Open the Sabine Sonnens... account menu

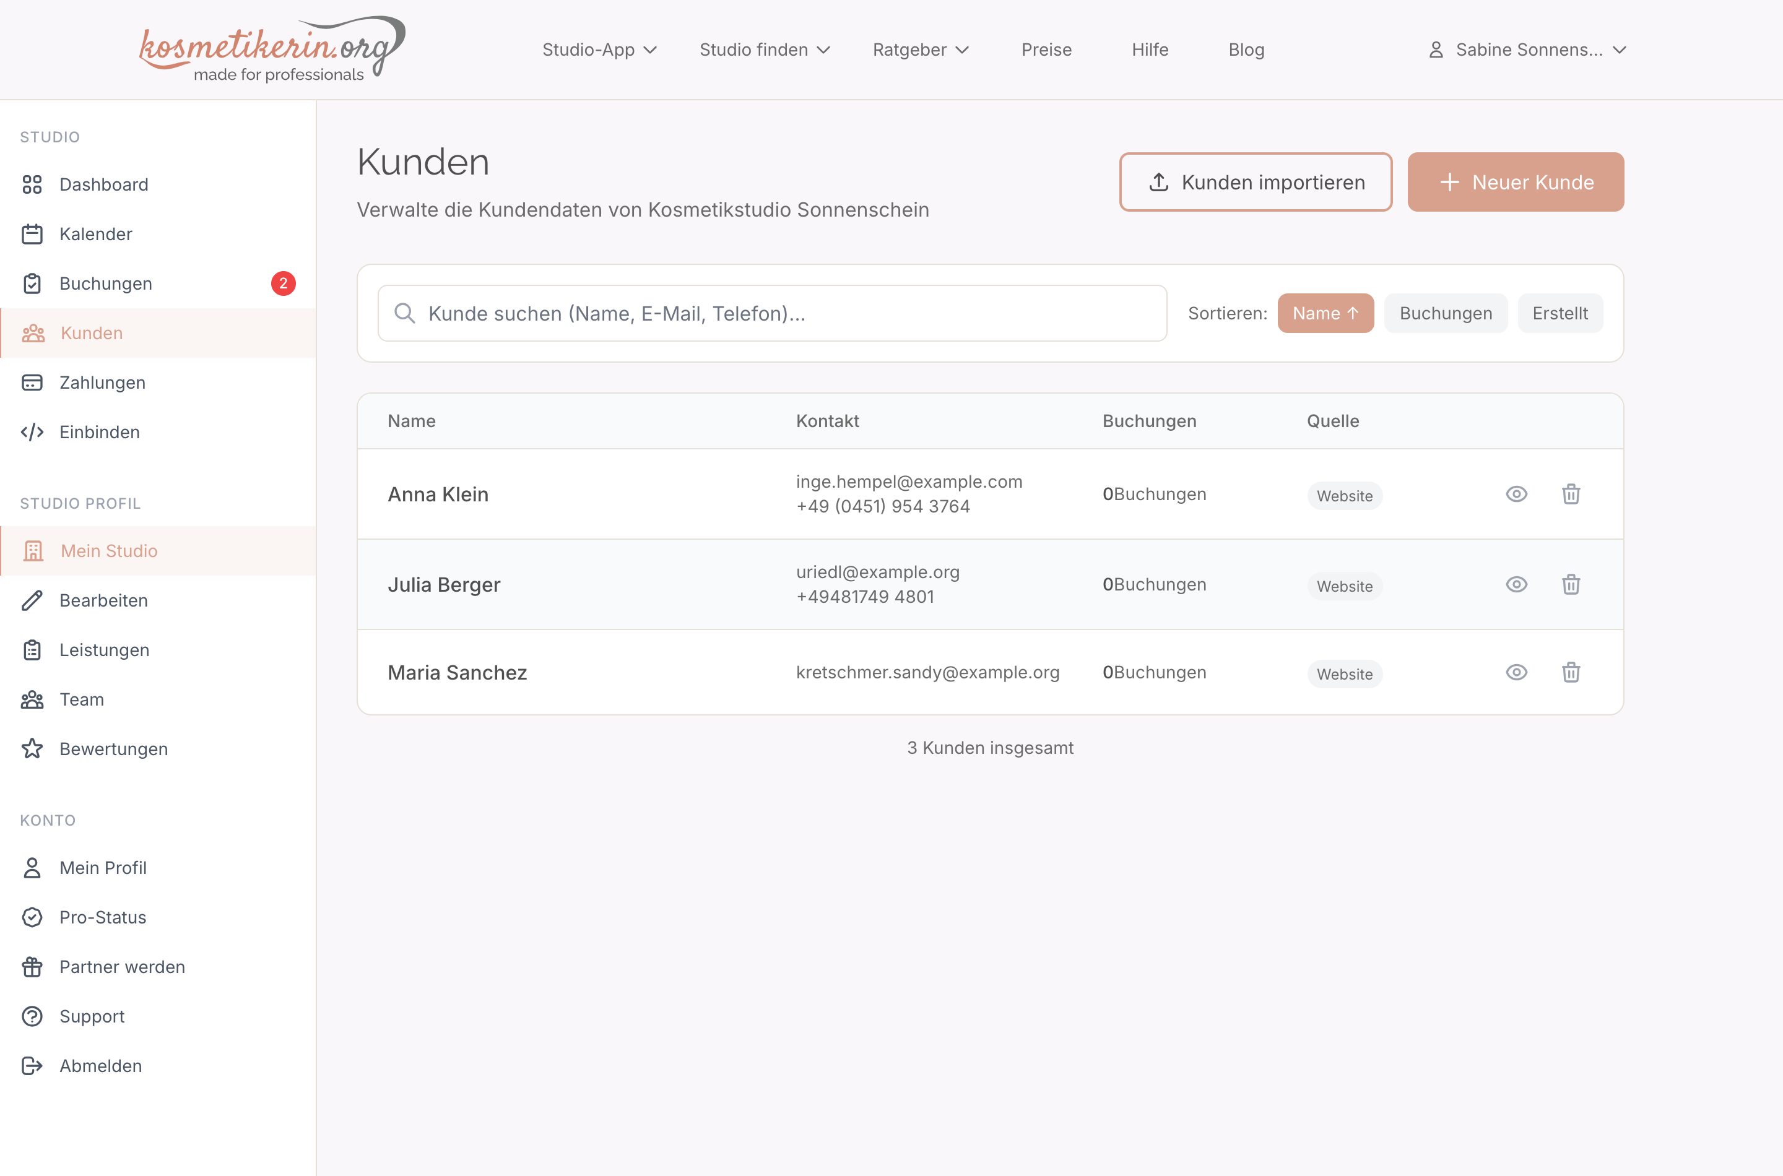(1527, 50)
